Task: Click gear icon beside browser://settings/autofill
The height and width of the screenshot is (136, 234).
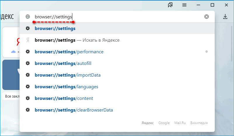Action: (28, 63)
